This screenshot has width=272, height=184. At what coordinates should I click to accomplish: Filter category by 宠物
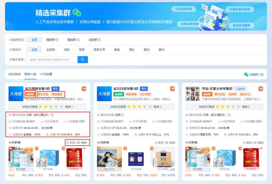[66, 50]
